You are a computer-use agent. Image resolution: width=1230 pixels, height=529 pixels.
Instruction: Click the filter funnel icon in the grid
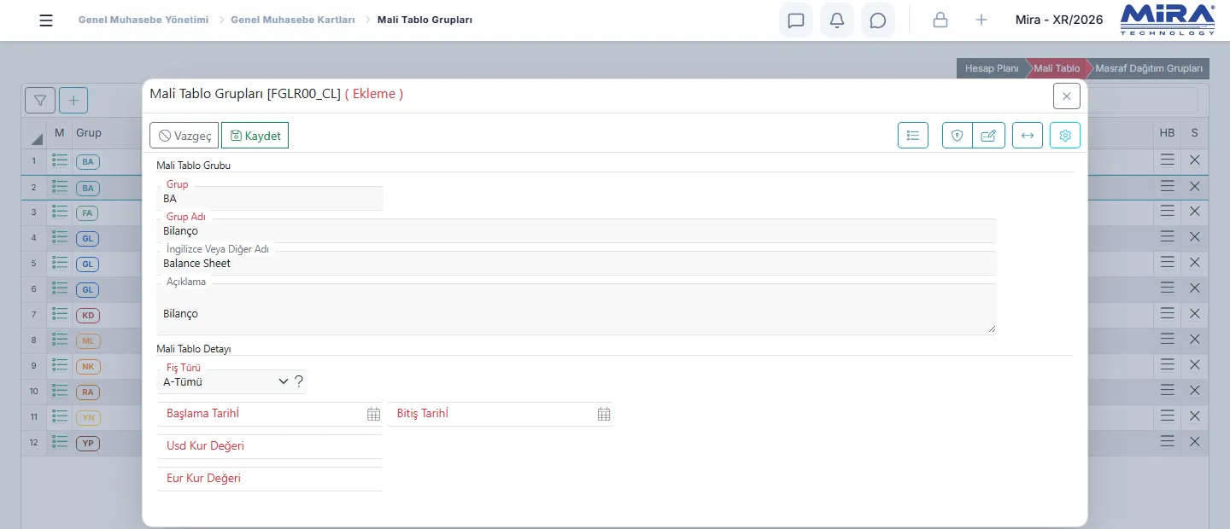[x=40, y=101]
